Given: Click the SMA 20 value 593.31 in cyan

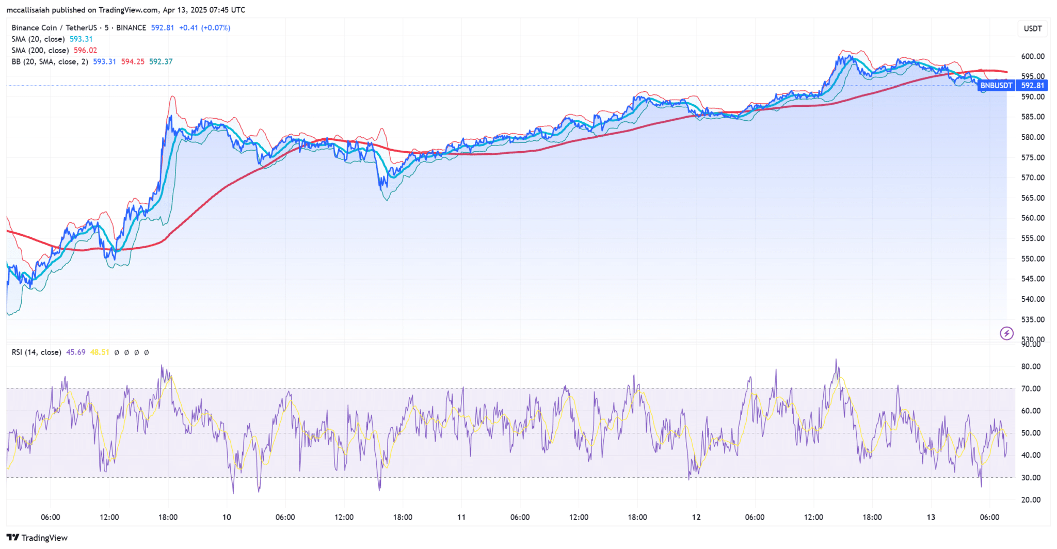Looking at the screenshot, I should click(x=81, y=39).
